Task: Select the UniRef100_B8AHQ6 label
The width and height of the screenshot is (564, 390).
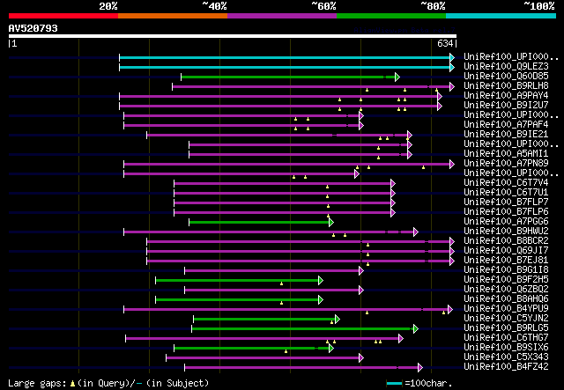Action: click(506, 299)
